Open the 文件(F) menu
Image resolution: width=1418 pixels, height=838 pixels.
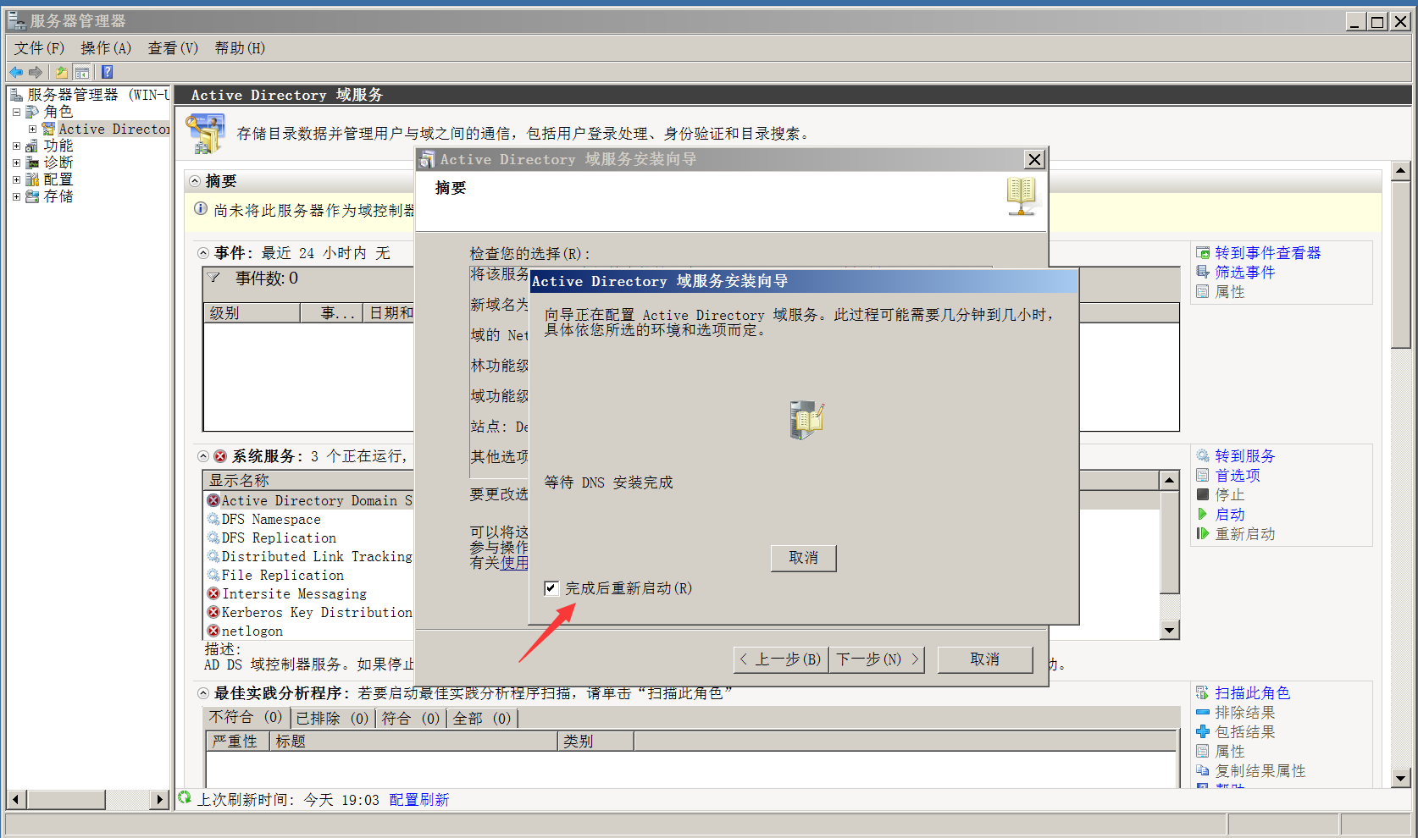(x=39, y=48)
